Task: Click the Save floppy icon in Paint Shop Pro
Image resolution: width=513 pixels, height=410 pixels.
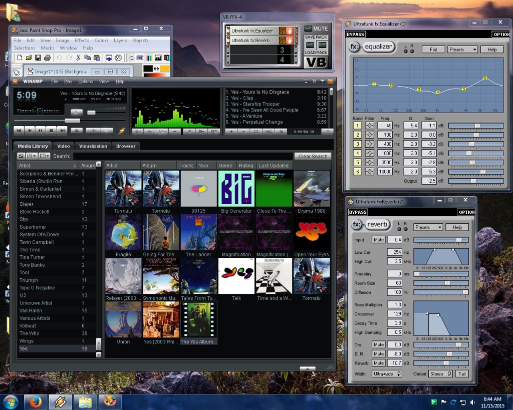Action: [38, 58]
